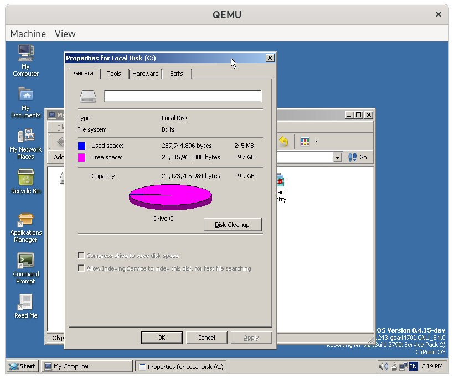Click the magenta Free space swatch

point(81,157)
